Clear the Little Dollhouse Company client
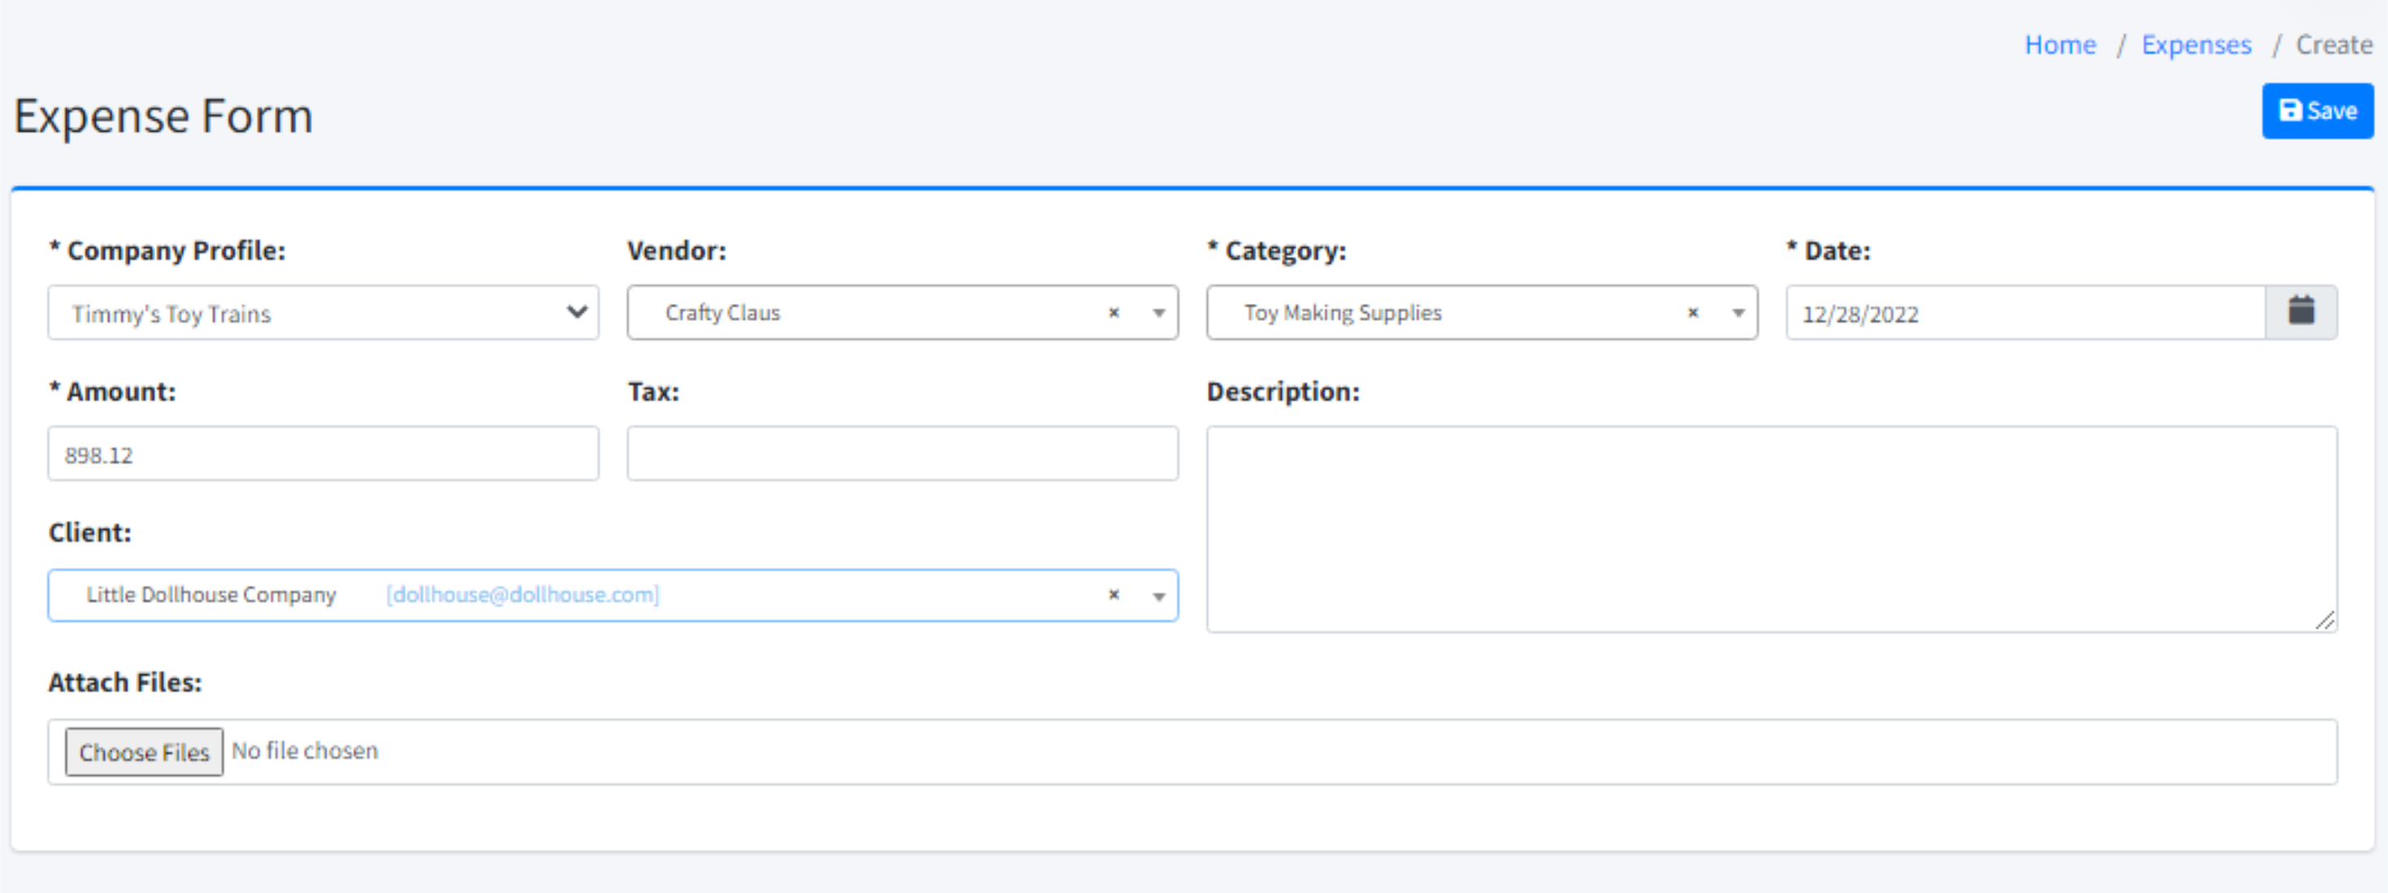This screenshot has width=2388, height=893. [x=1114, y=595]
